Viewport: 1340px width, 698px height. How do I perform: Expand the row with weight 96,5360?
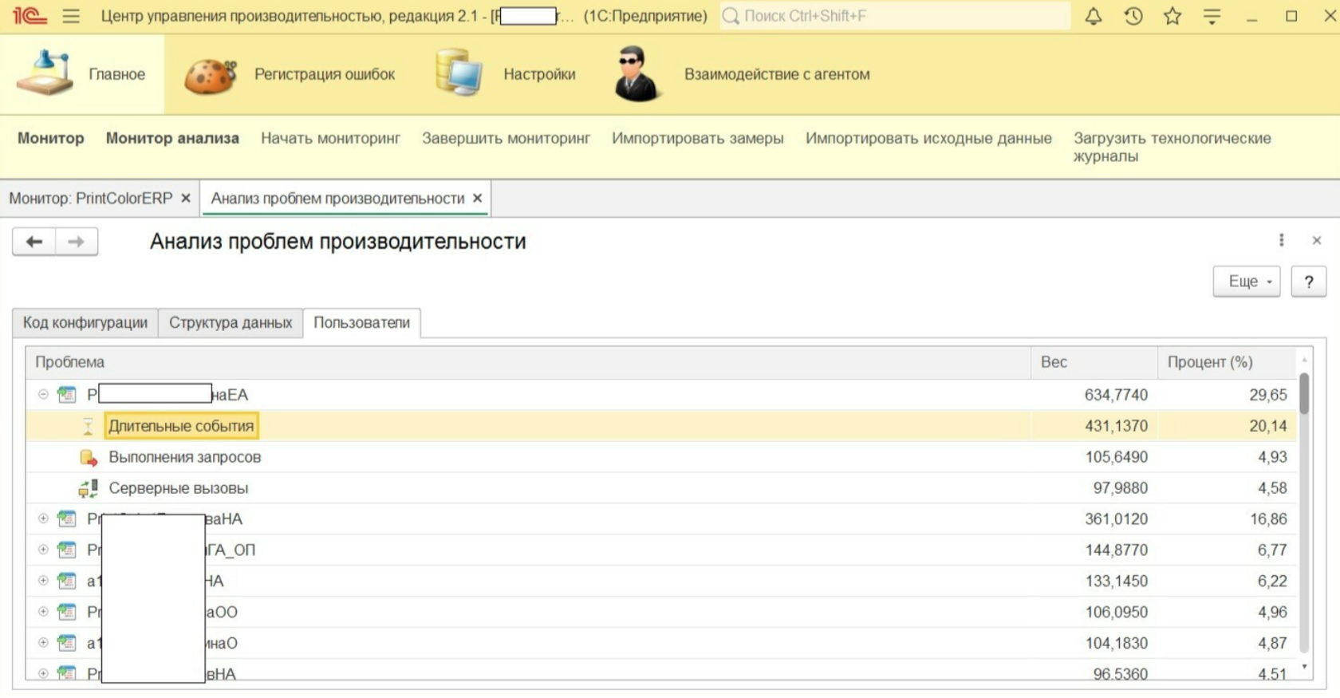[x=43, y=673]
